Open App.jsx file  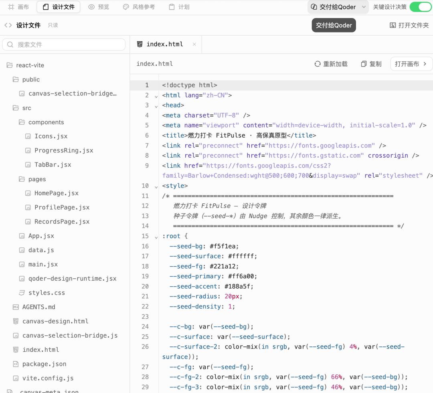[36, 236]
